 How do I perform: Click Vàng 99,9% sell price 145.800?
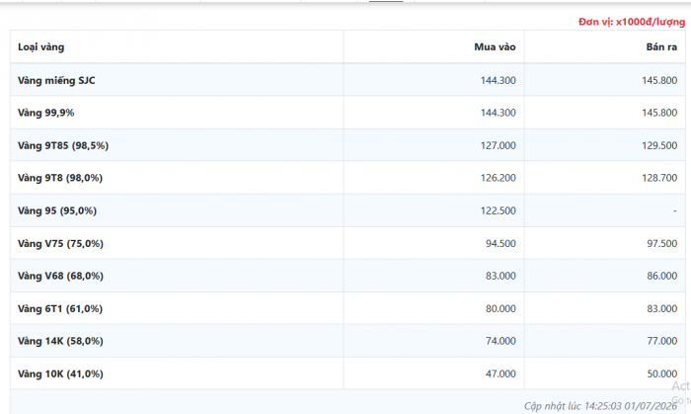click(659, 113)
